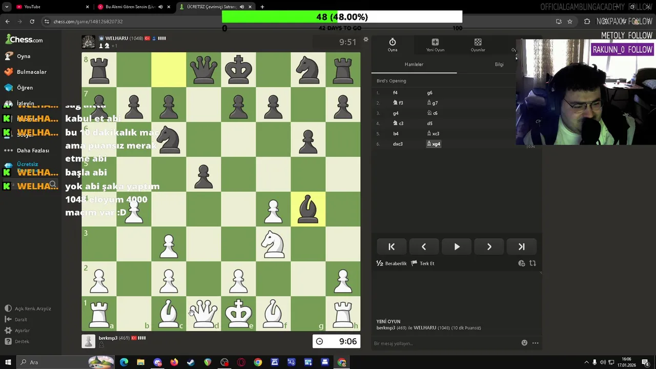The width and height of the screenshot is (656, 369).
Task: Jump to first move of game
Action: click(x=392, y=247)
